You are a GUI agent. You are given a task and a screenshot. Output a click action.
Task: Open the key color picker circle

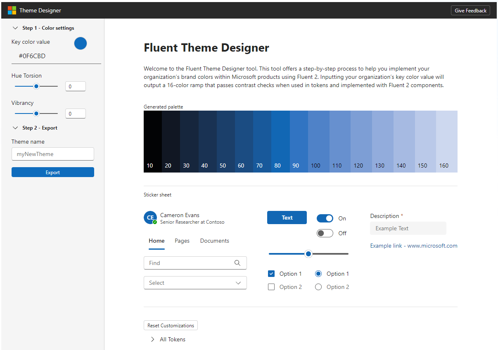pos(81,43)
